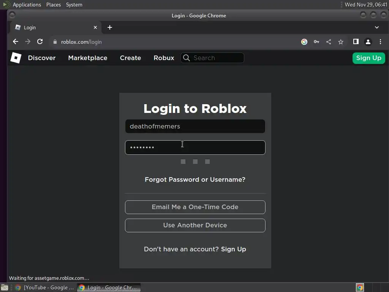
Task: Select the Login browser tab
Action: [56, 27]
